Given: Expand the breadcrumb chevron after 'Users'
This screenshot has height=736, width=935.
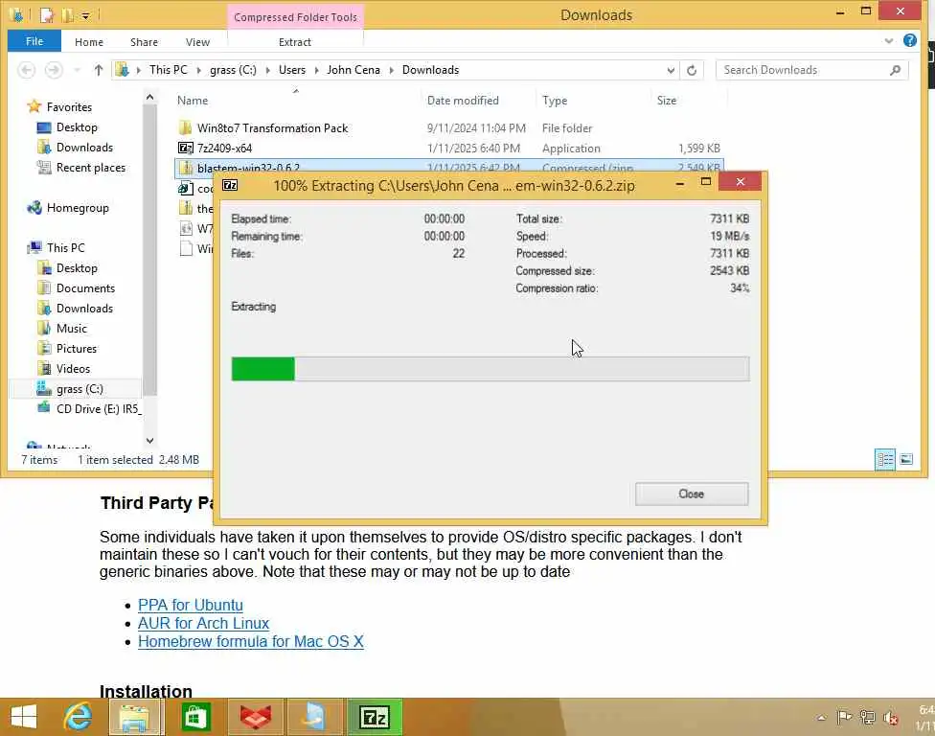Looking at the screenshot, I should [316, 70].
